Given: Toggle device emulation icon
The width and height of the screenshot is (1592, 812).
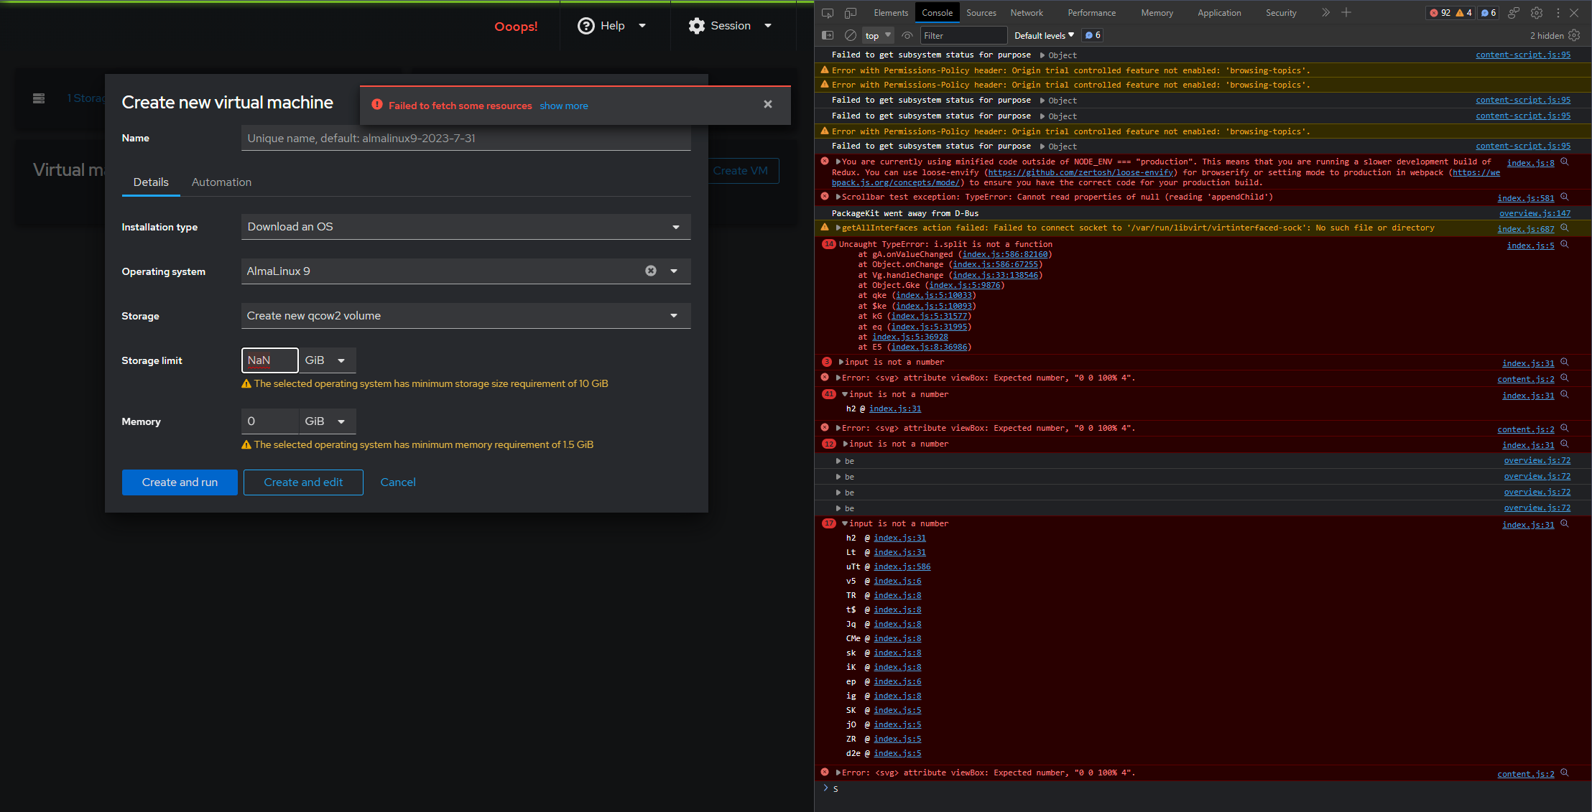Looking at the screenshot, I should coord(851,13).
